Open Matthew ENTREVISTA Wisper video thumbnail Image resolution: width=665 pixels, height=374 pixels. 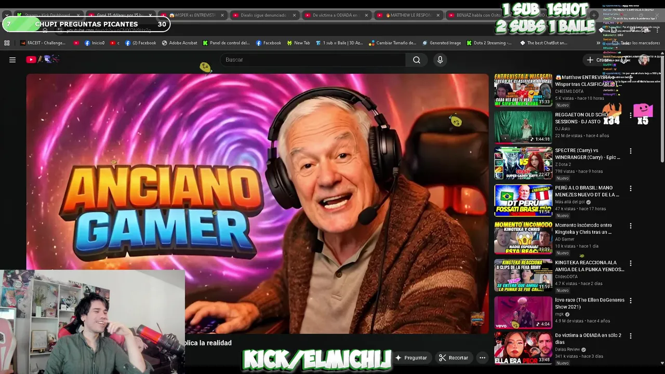[523, 90]
